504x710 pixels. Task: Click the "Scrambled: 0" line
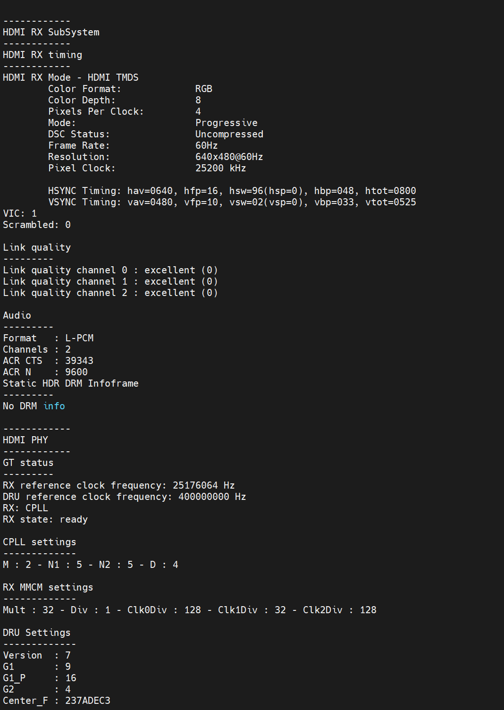tap(37, 225)
